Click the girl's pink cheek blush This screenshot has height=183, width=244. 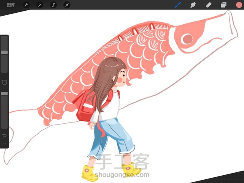coord(120,80)
